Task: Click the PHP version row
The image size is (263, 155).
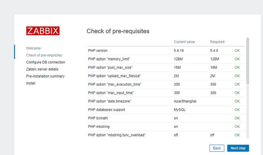Action: click(x=166, y=50)
